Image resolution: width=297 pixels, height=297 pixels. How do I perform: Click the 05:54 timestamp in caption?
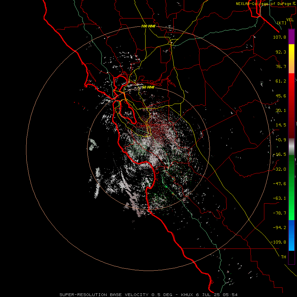[x=230, y=295]
